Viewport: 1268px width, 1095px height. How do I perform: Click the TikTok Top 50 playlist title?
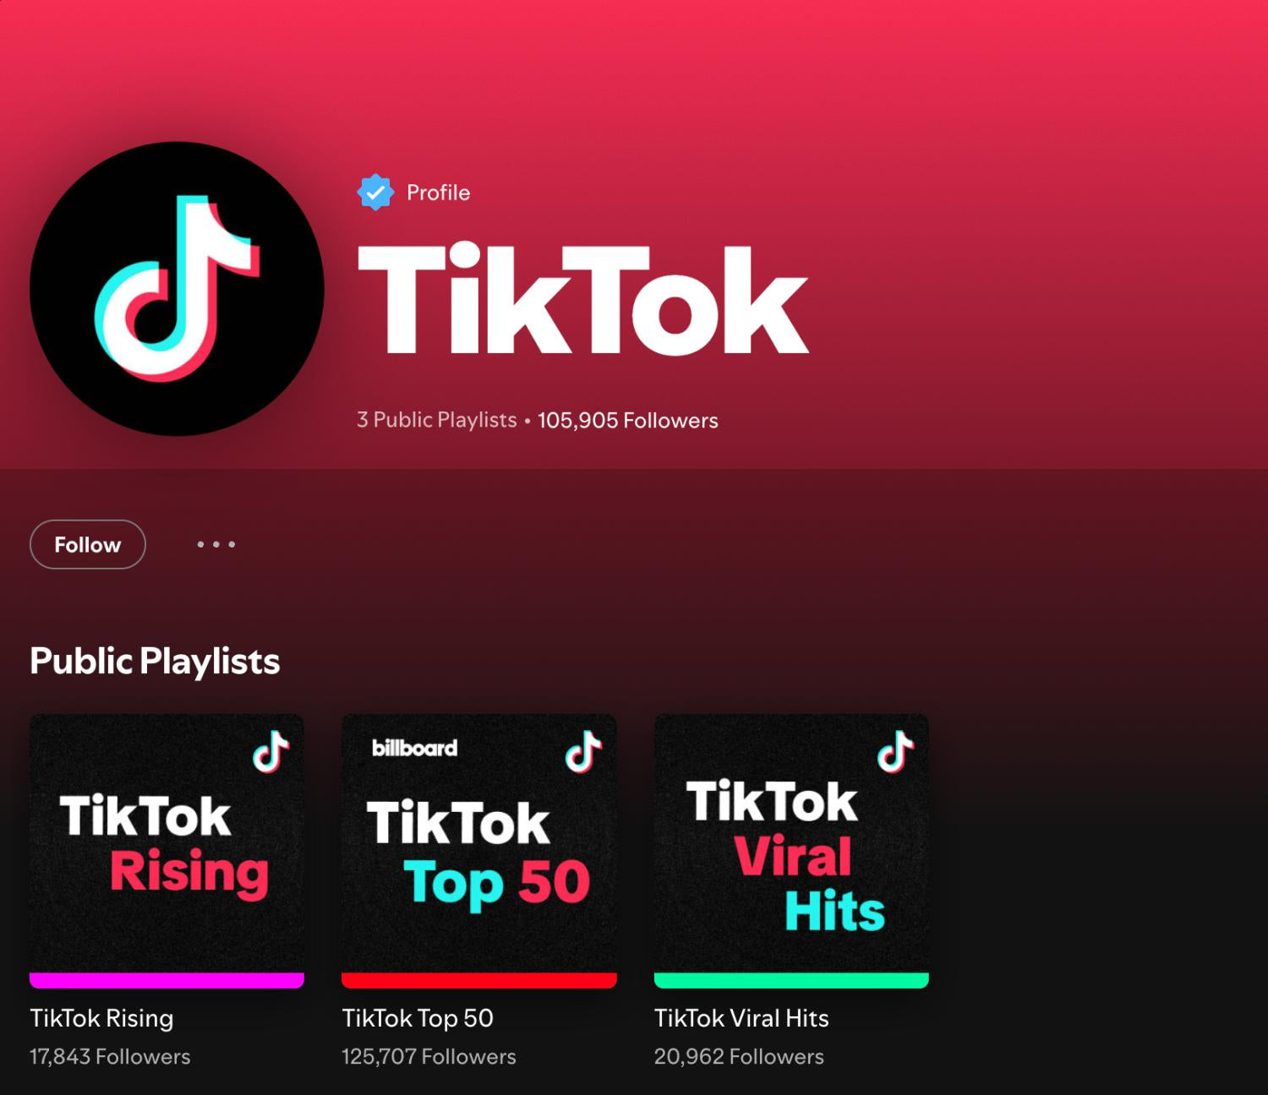pyautogui.click(x=418, y=1018)
